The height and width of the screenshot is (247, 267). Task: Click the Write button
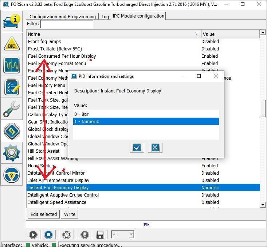click(70, 214)
